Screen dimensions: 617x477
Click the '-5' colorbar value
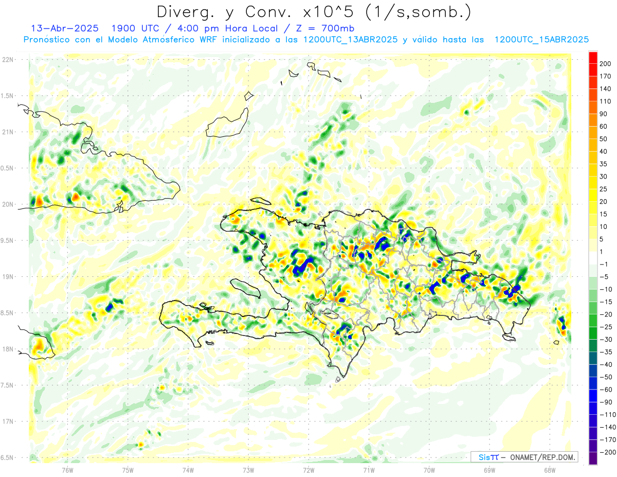604,277
